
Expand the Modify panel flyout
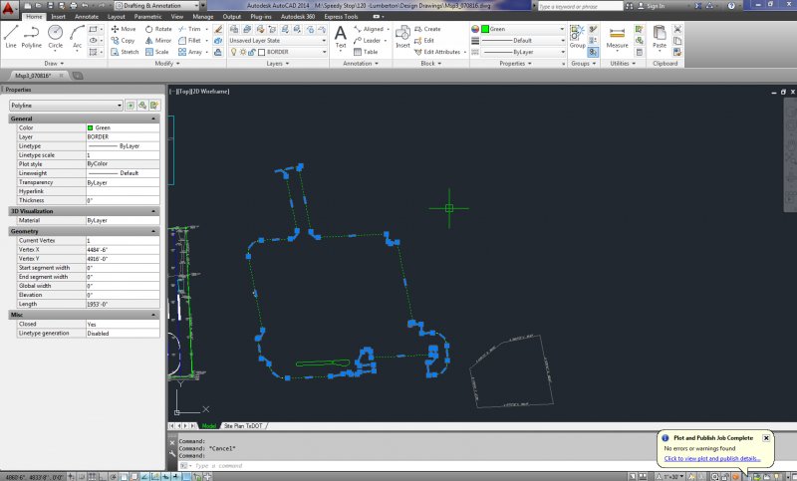[x=167, y=64]
